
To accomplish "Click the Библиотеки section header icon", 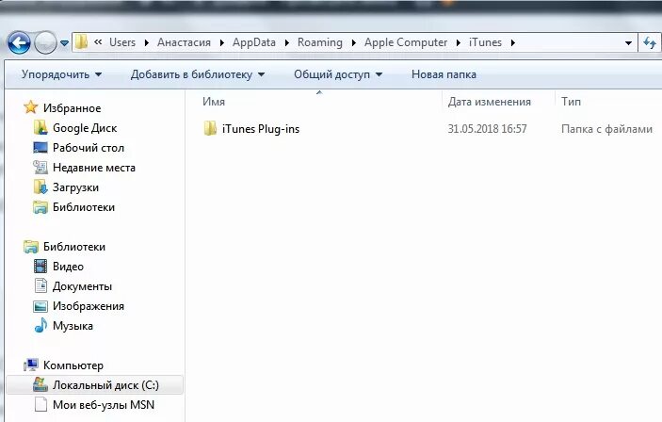I will tap(31, 247).
